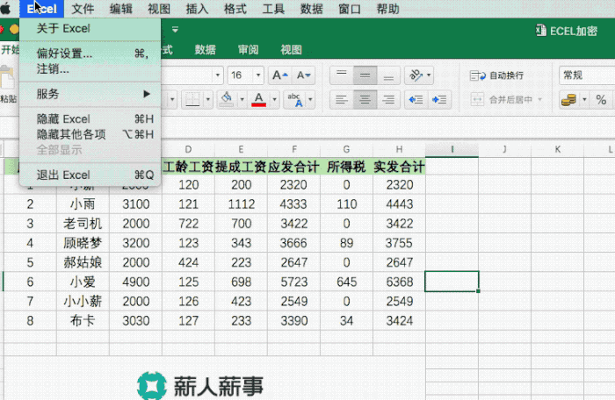
Task: Expand font color options arrow
Action: 274,99
